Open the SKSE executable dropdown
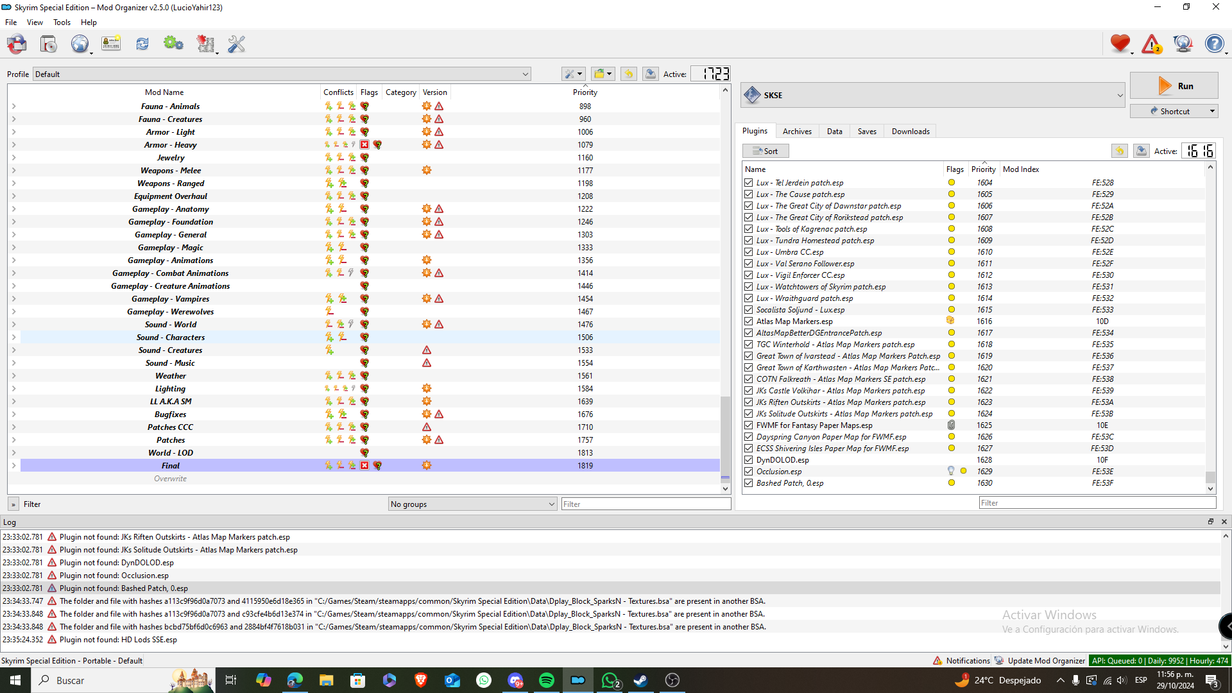This screenshot has width=1232, height=693. pyautogui.click(x=933, y=95)
